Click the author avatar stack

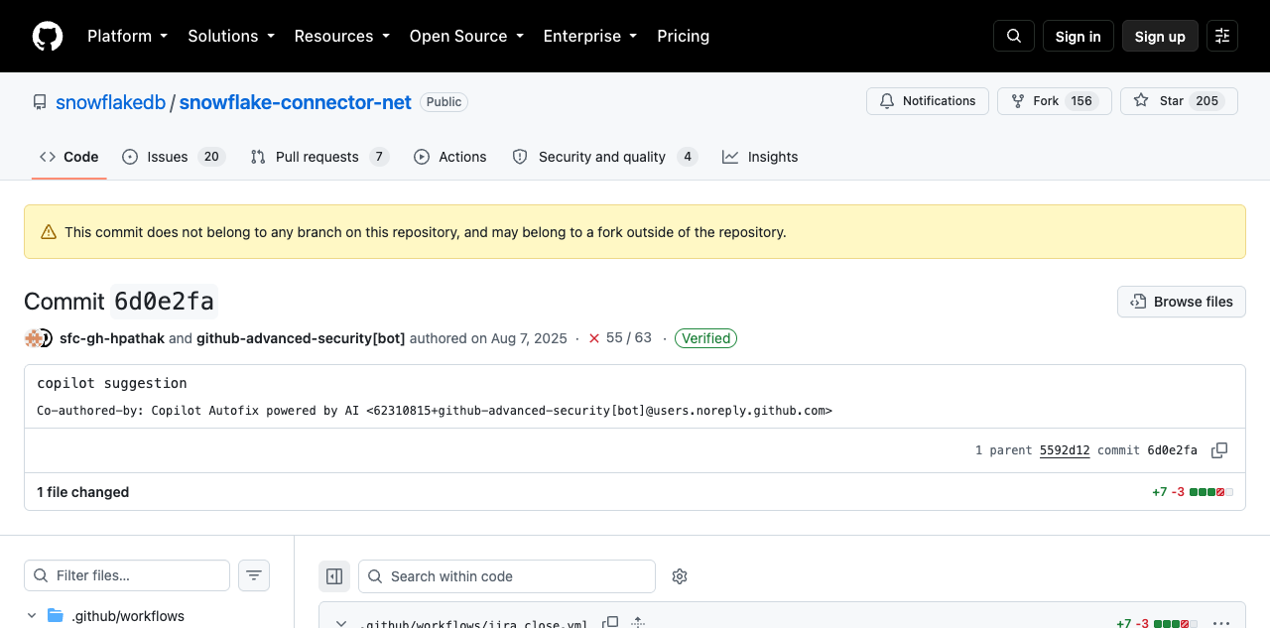tap(38, 338)
